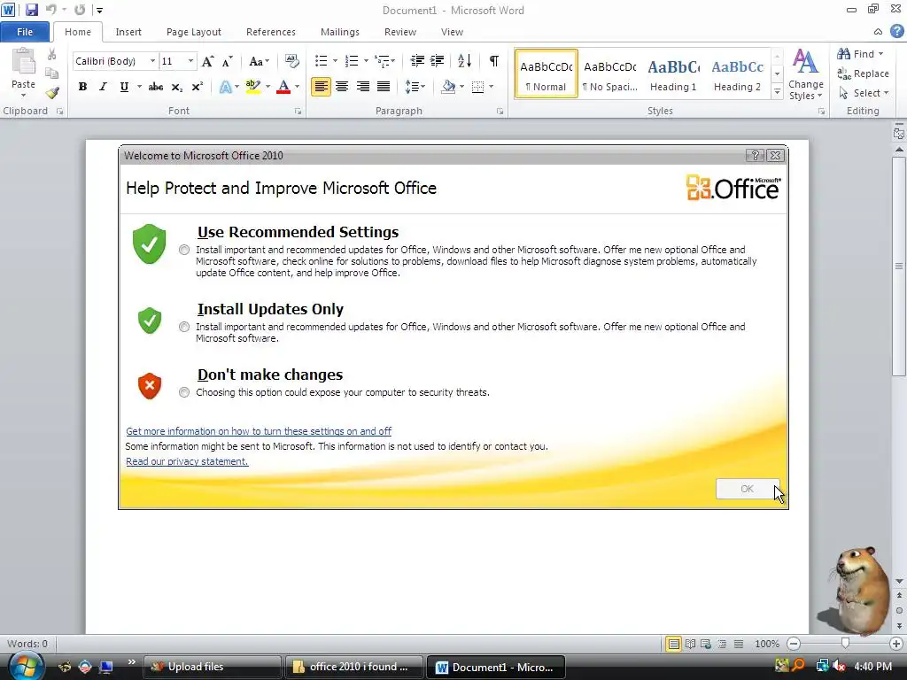Open line spacing dropdown

pyautogui.click(x=415, y=87)
